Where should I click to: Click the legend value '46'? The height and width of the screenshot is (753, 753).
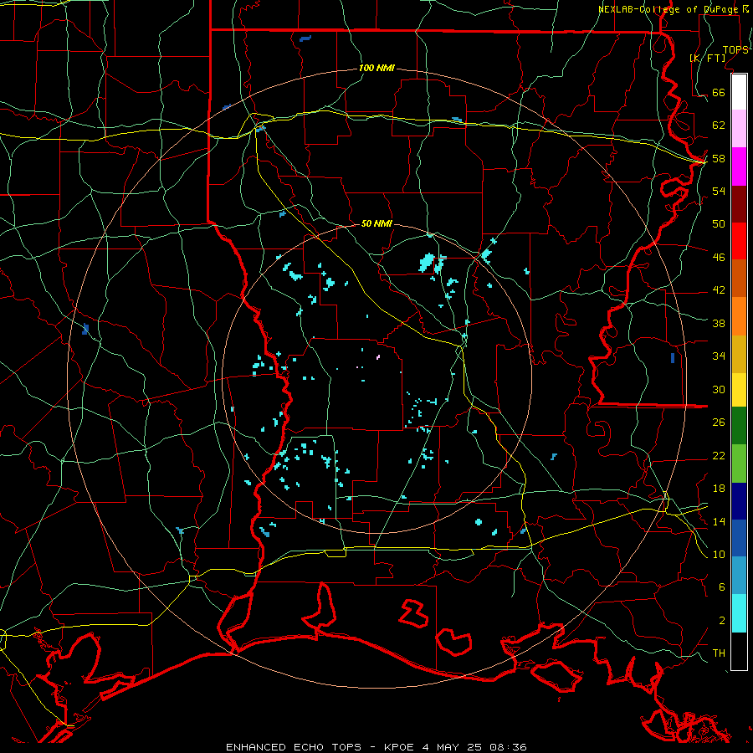pos(719,258)
